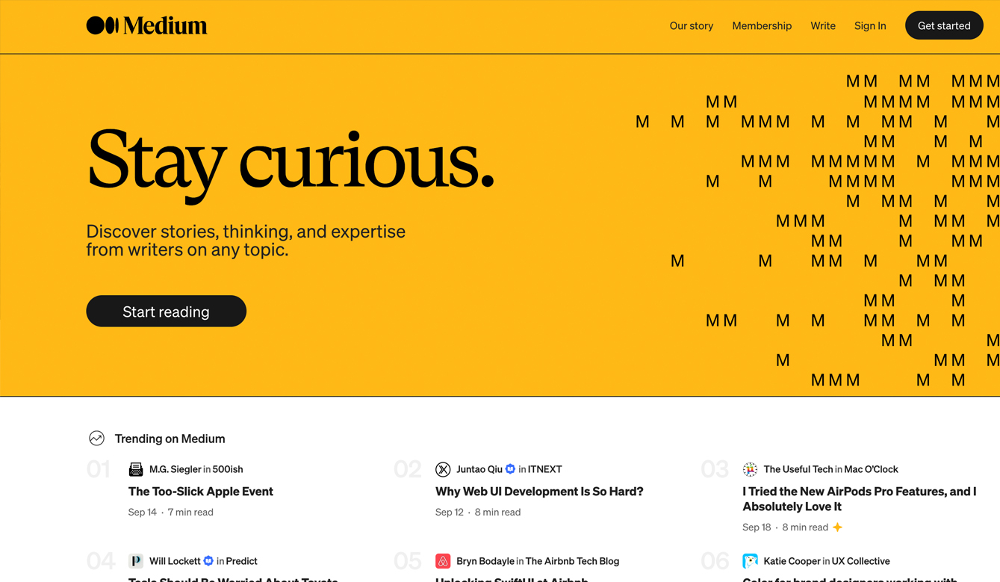Click Will Lockett's avatar icon
This screenshot has height=582, width=1000.
(x=136, y=561)
